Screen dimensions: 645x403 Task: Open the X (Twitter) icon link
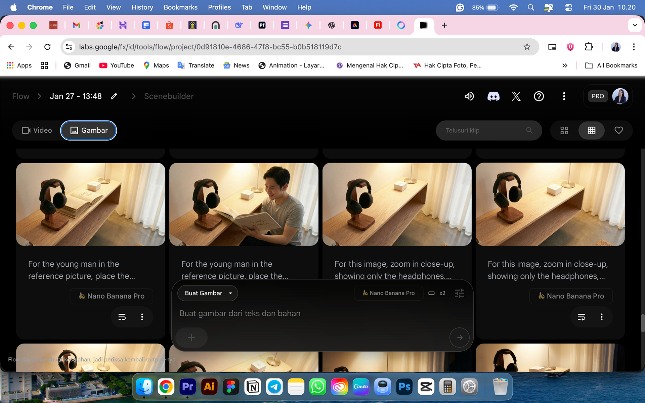[x=516, y=96]
